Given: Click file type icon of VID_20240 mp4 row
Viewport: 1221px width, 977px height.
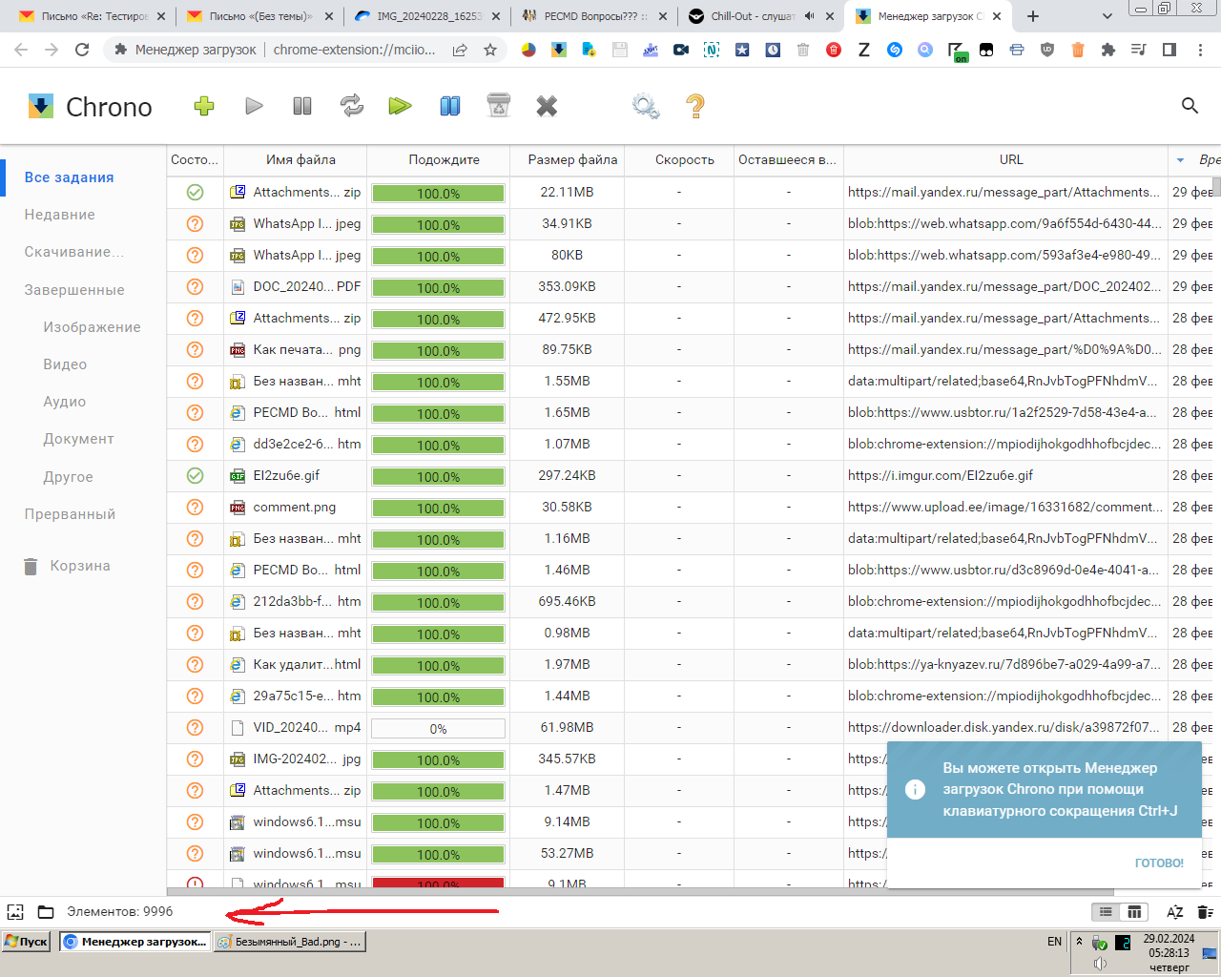Looking at the screenshot, I should 238,727.
